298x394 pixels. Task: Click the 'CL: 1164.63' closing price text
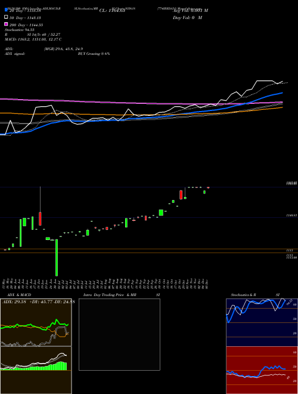112,11
